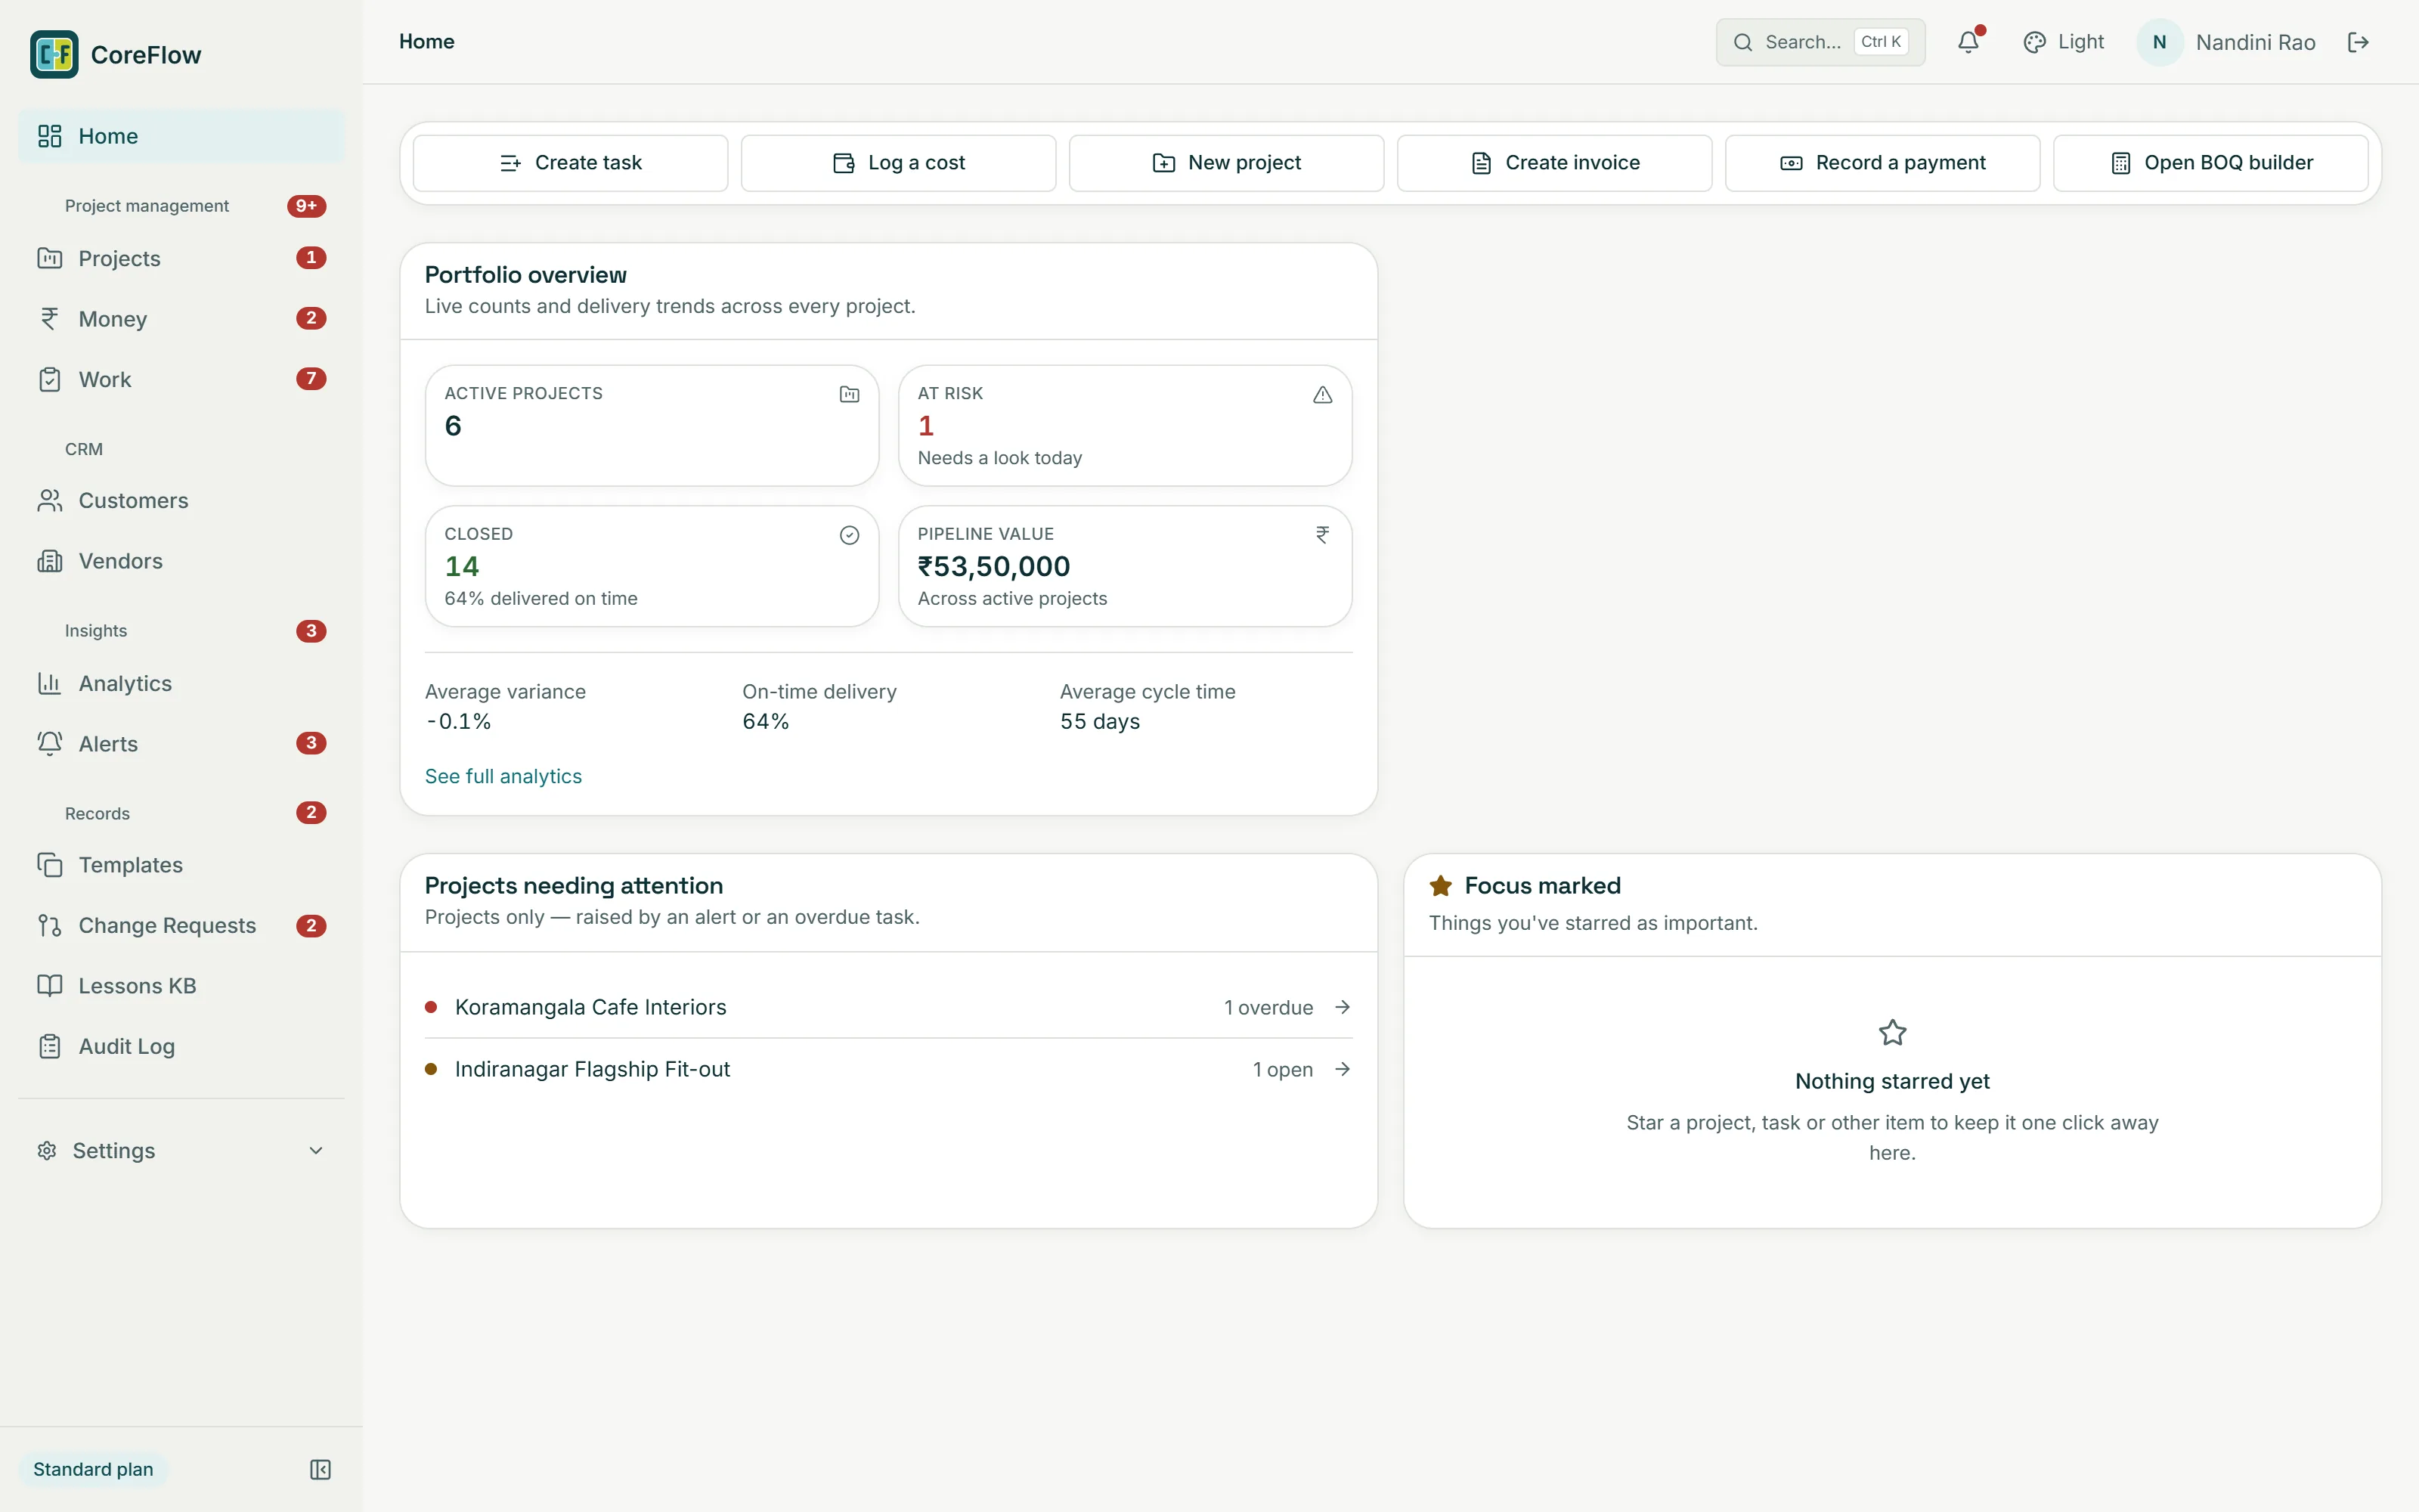This screenshot has height=1512, width=2419.
Task: Open Lessons KB in the sidebar
Action: pos(181,986)
